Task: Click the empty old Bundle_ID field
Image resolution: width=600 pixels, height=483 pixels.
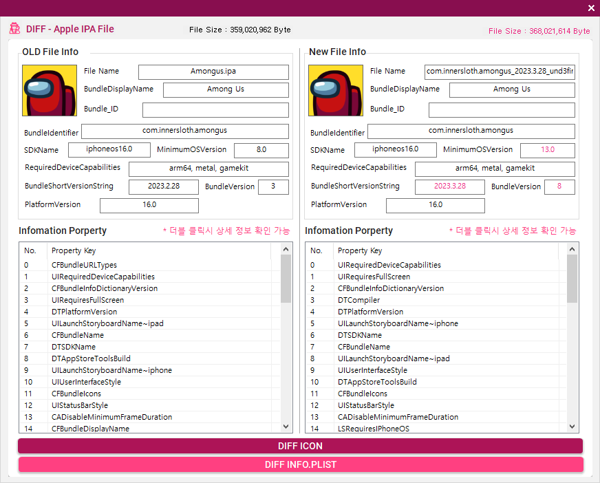Action: click(216, 110)
